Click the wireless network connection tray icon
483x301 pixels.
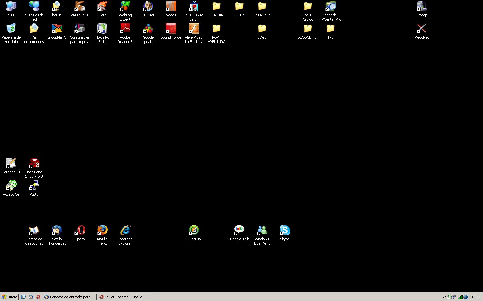point(455,297)
